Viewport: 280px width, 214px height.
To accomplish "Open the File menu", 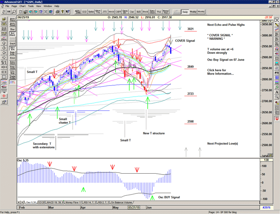I will click(x=7, y=6).
